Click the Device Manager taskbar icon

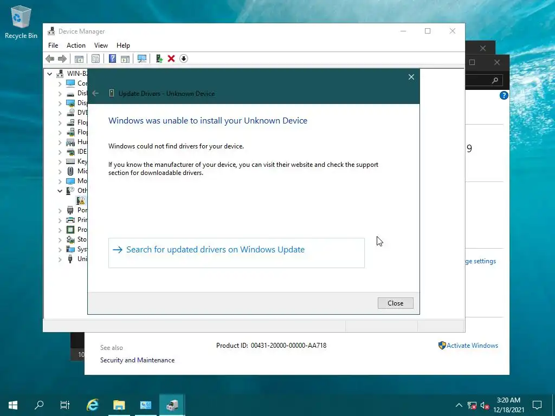click(x=172, y=405)
